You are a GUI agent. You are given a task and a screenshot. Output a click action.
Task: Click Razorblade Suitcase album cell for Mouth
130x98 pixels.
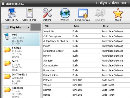pyautogui.click(x=115, y=46)
